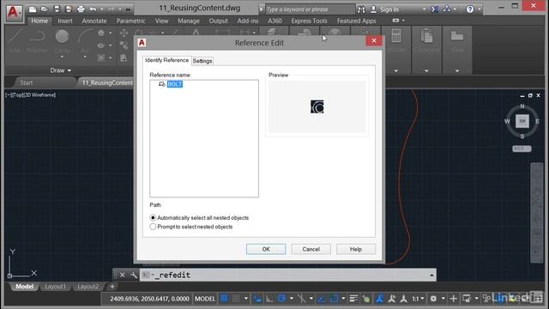Click the Utilities calculator icon
Viewport: 549px width, 309px height.
coord(396,36)
